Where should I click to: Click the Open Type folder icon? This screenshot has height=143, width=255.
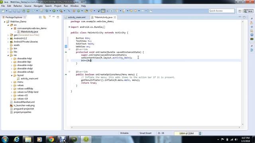pos(86,11)
